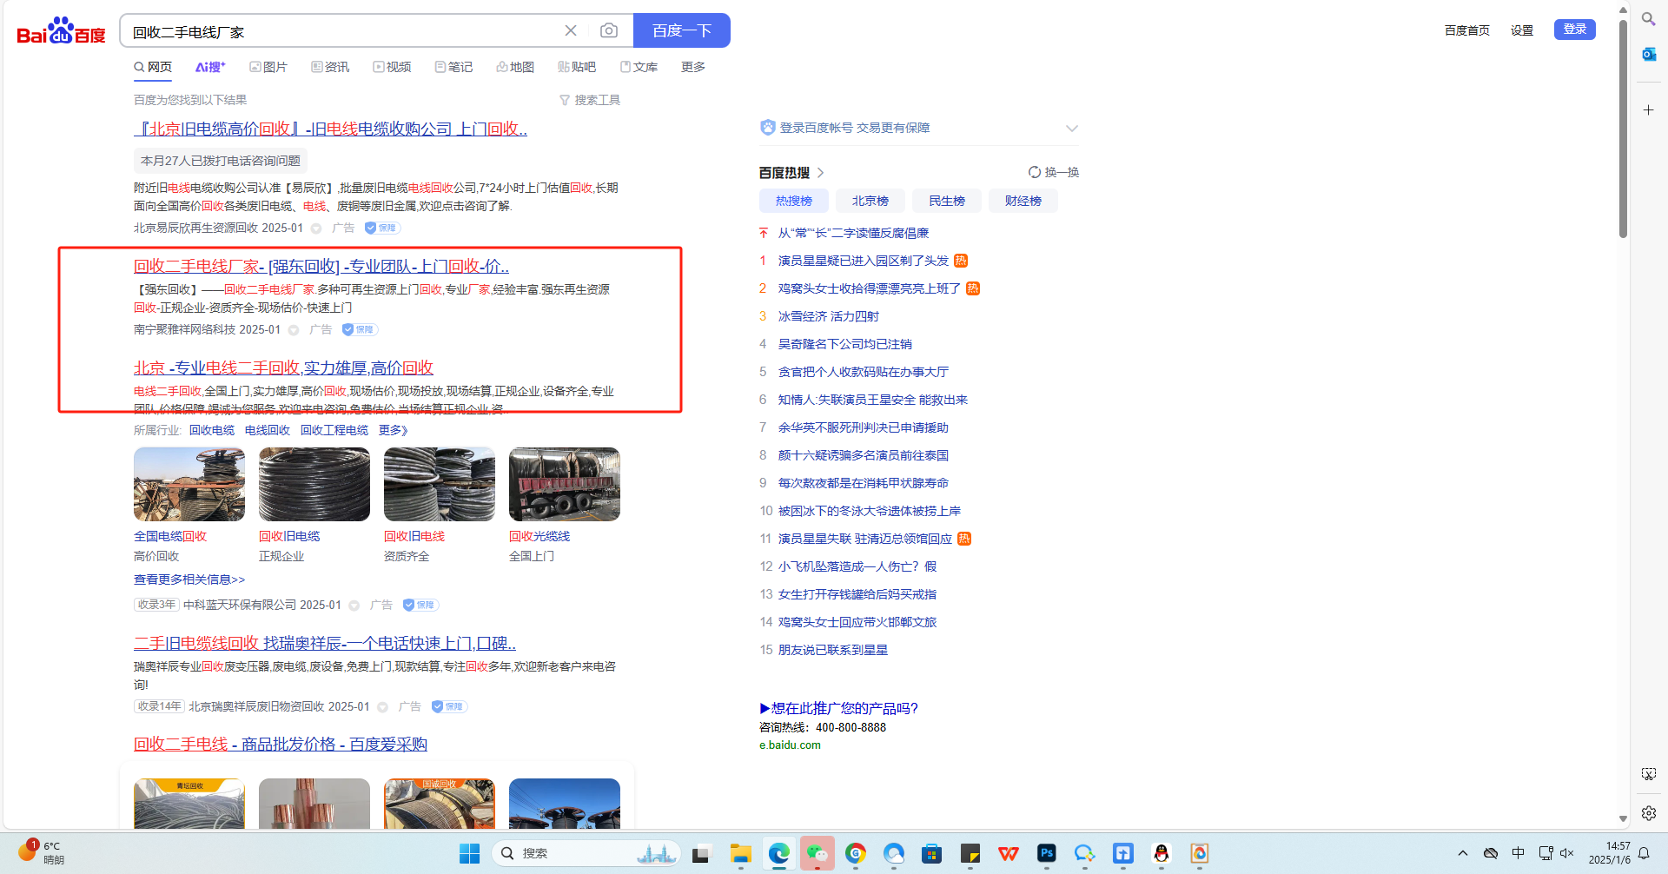Open sidebar settings gear icon
1668x874 pixels.
(x=1648, y=813)
